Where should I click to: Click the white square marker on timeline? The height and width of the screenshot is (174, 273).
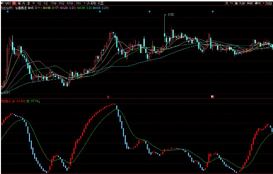(212, 97)
